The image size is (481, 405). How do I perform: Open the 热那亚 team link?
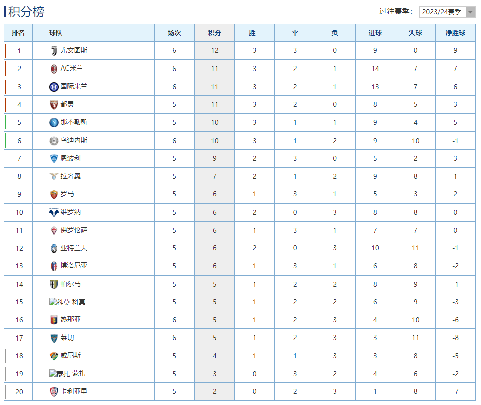71,320
